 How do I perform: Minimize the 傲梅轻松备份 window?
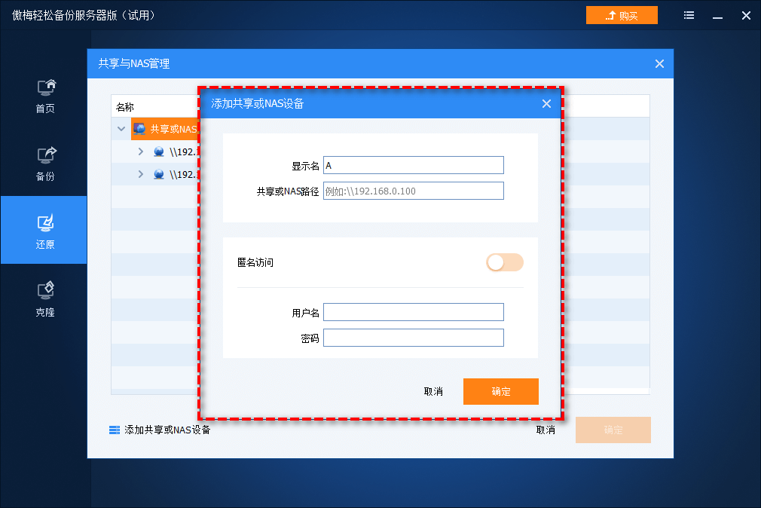718,16
